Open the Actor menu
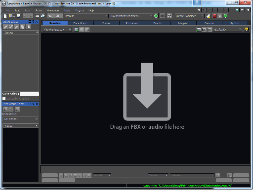 tap(39, 10)
